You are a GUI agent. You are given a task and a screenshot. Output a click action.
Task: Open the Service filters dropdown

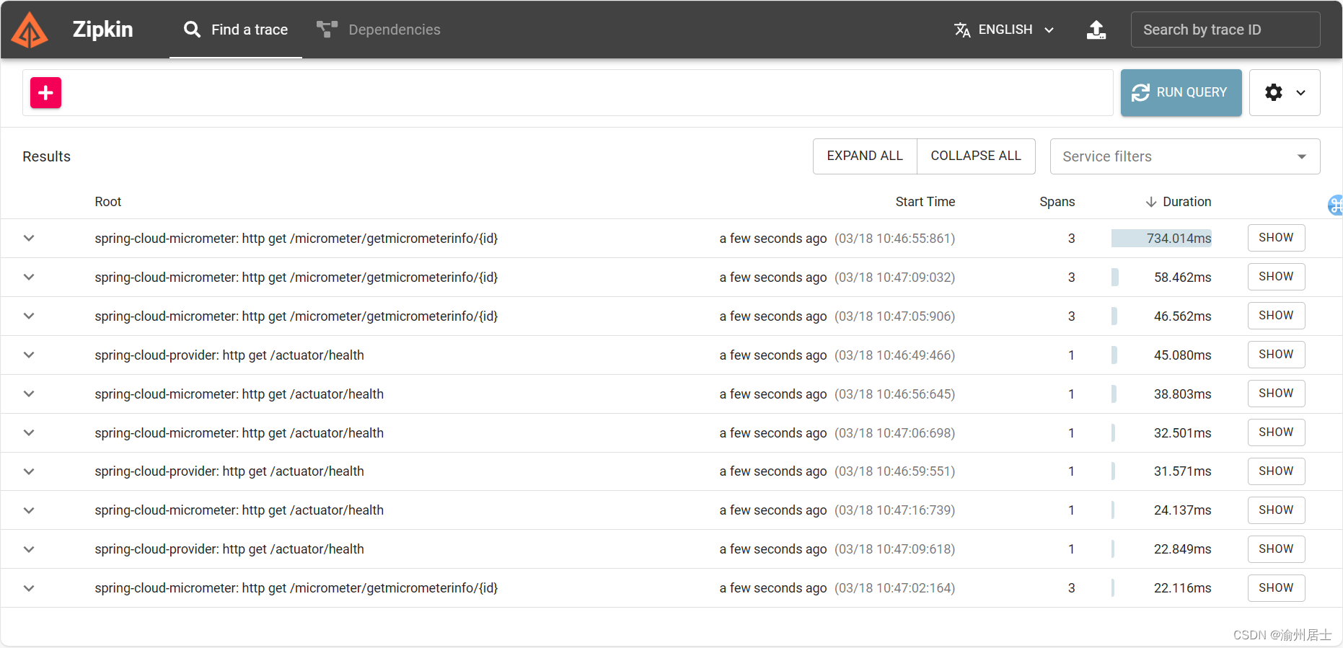[1185, 156]
